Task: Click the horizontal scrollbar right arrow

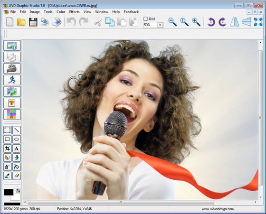Action: (255, 202)
